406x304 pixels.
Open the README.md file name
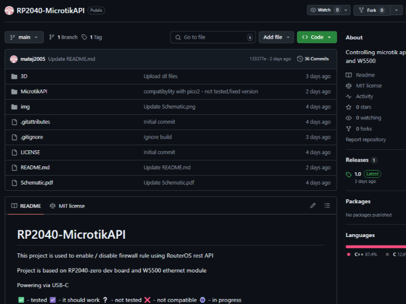35,168
